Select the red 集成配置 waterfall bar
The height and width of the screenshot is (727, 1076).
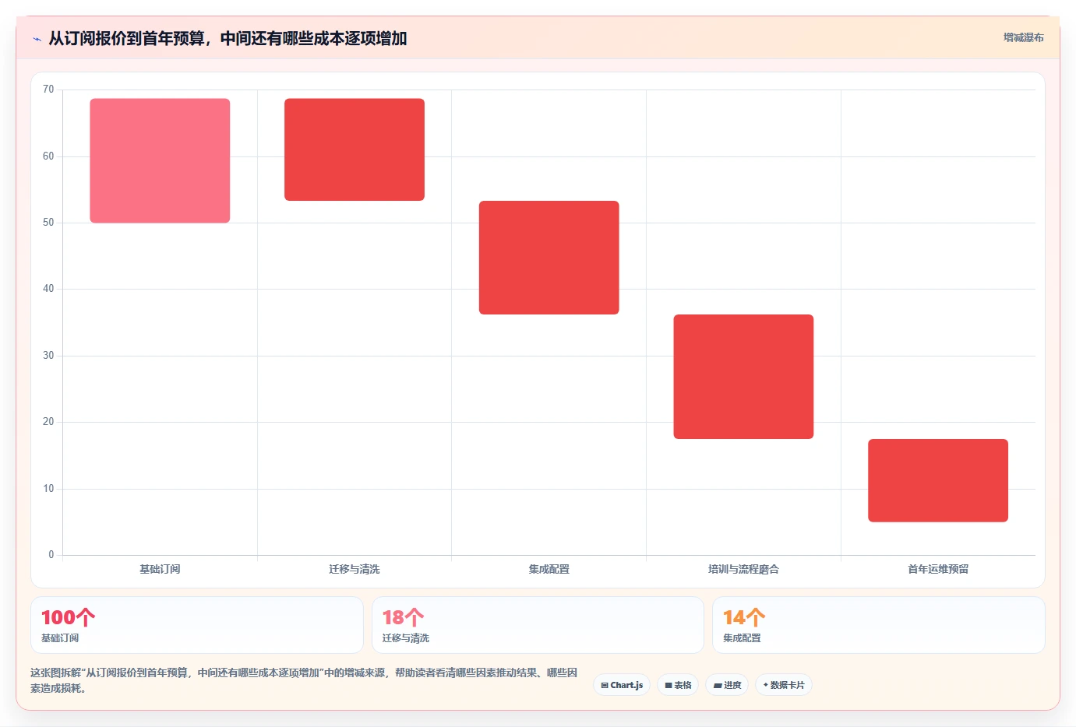(x=549, y=258)
